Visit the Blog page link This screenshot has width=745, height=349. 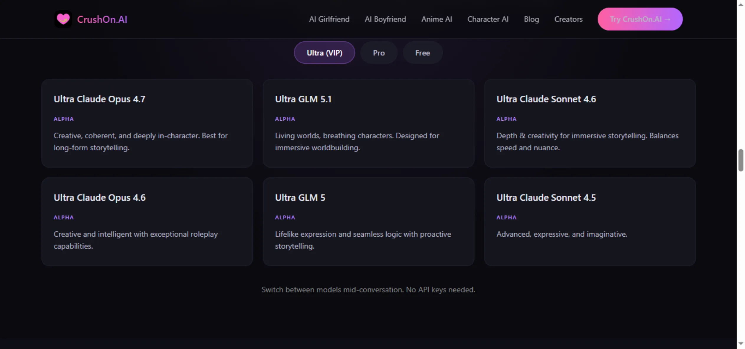(531, 19)
